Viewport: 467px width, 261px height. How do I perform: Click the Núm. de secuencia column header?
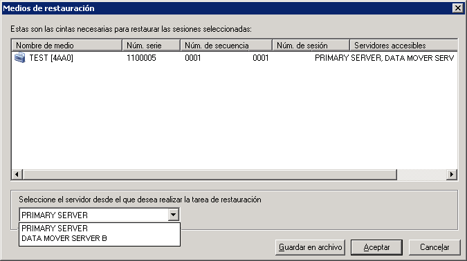click(x=226, y=46)
